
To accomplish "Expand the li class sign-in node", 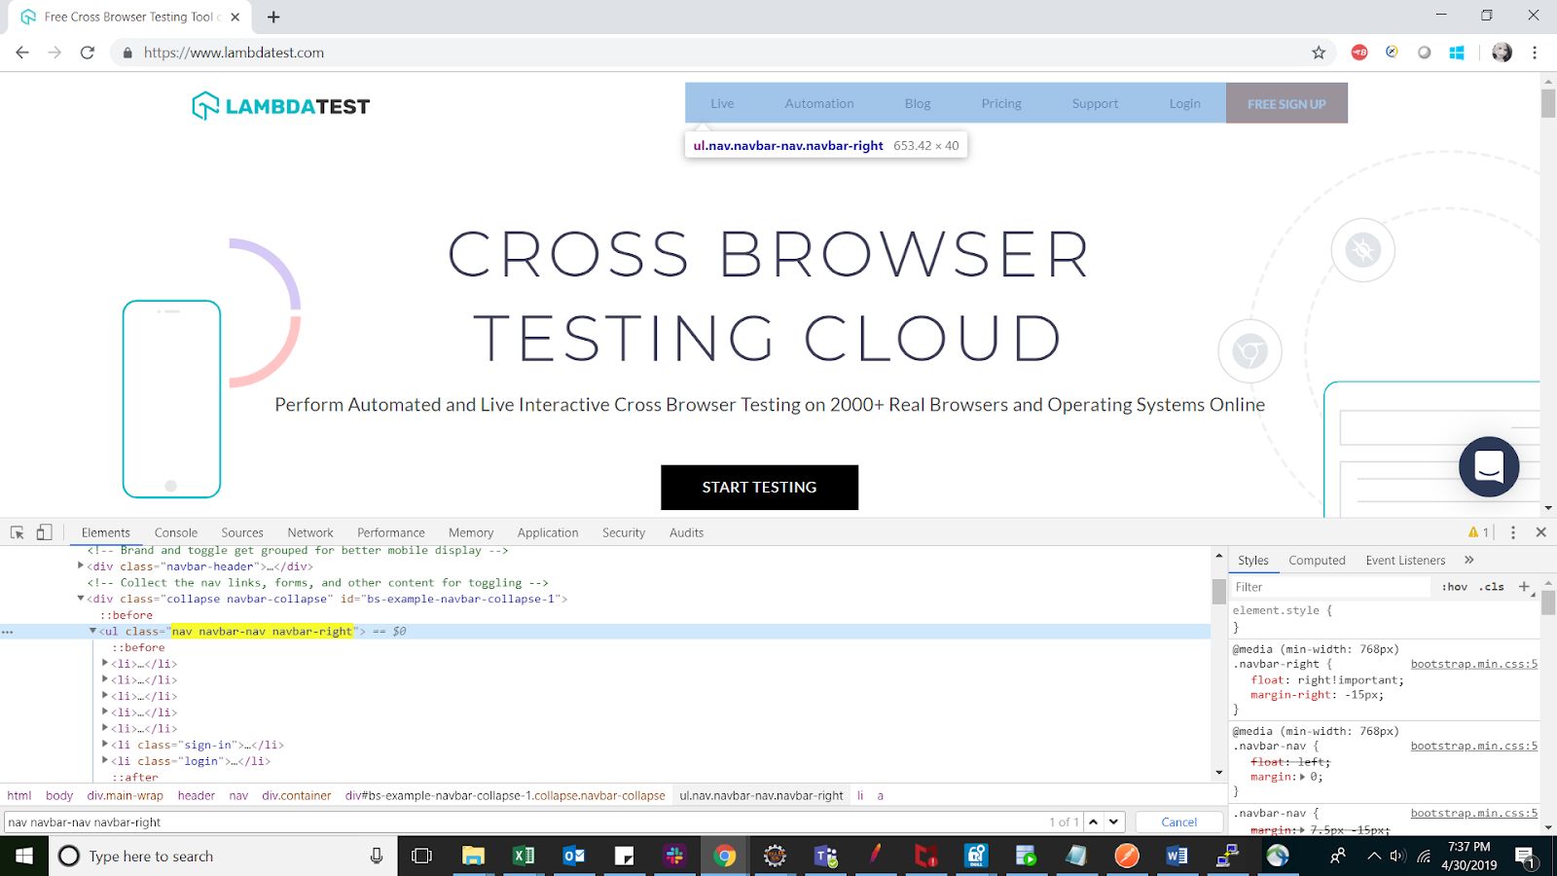I will [104, 745].
